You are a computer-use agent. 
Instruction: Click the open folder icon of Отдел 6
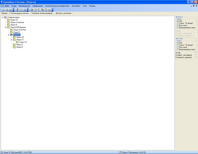click(11, 35)
